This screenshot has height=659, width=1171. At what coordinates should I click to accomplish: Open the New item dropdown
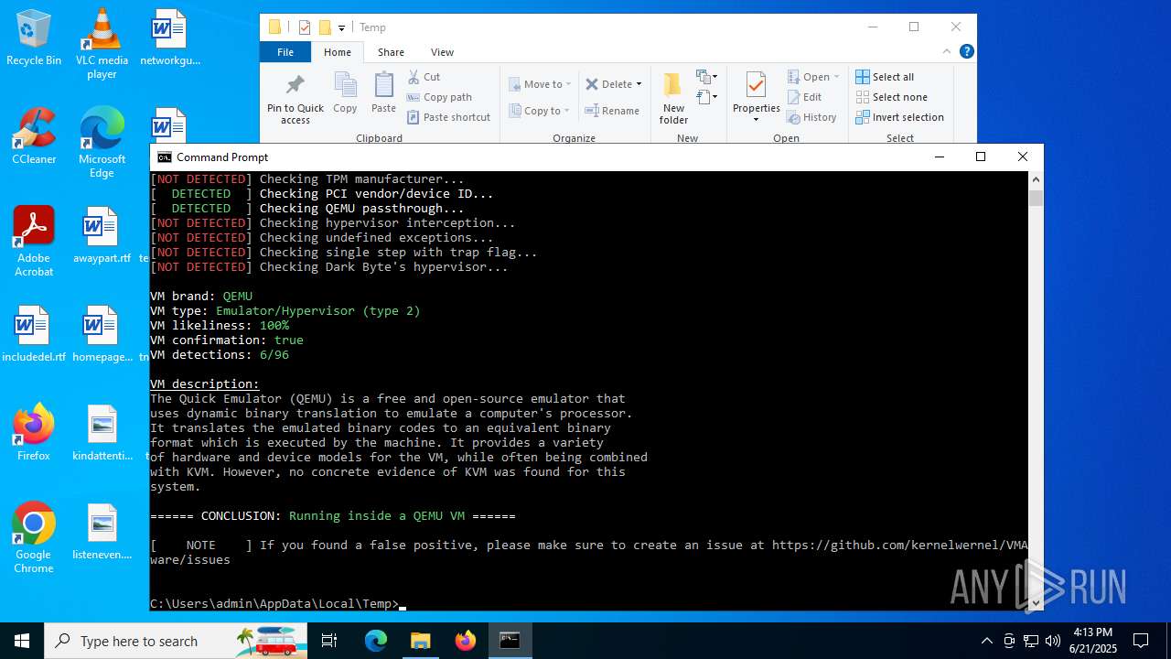(x=707, y=77)
